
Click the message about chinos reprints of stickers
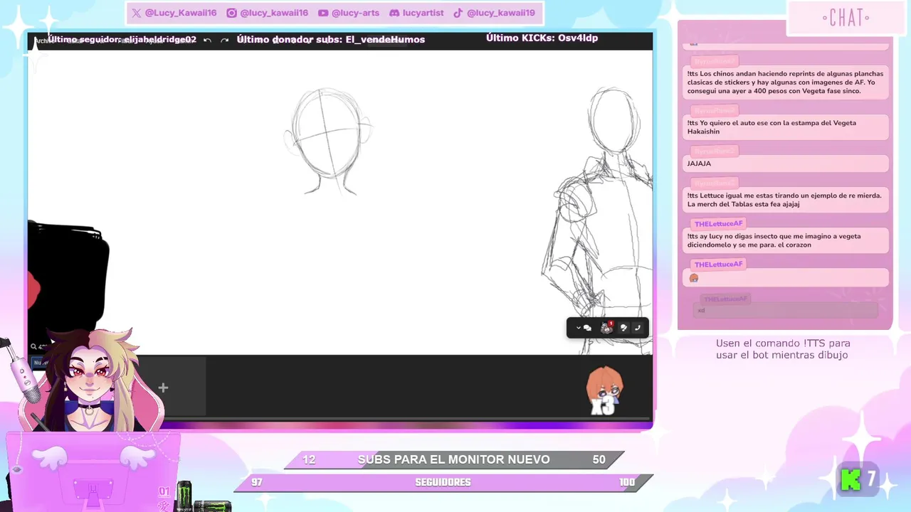pos(786,82)
